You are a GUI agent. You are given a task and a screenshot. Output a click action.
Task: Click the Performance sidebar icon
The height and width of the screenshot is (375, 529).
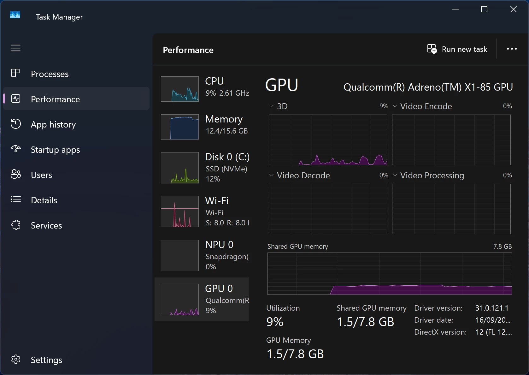pyautogui.click(x=16, y=99)
